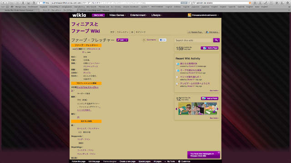Open the Lifestyle dropdown menu

coord(156,15)
